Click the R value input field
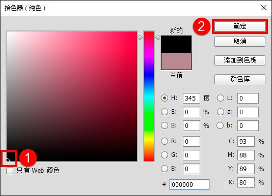Image resolution: width=272 pixels, height=196 pixels. [x=192, y=141]
